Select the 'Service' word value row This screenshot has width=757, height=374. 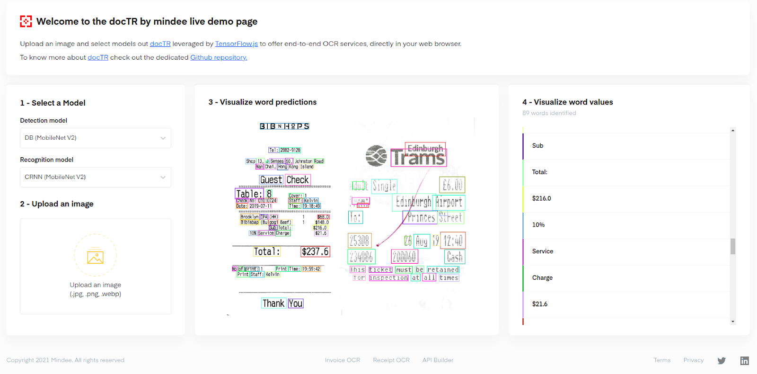click(626, 251)
